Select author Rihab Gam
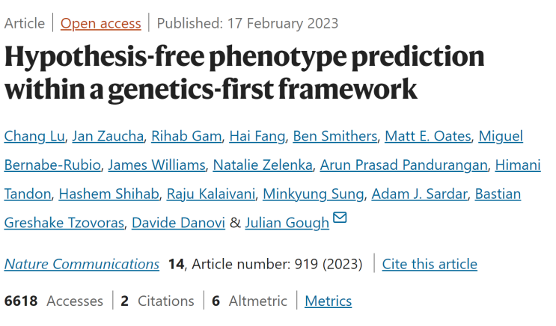 [186, 135]
